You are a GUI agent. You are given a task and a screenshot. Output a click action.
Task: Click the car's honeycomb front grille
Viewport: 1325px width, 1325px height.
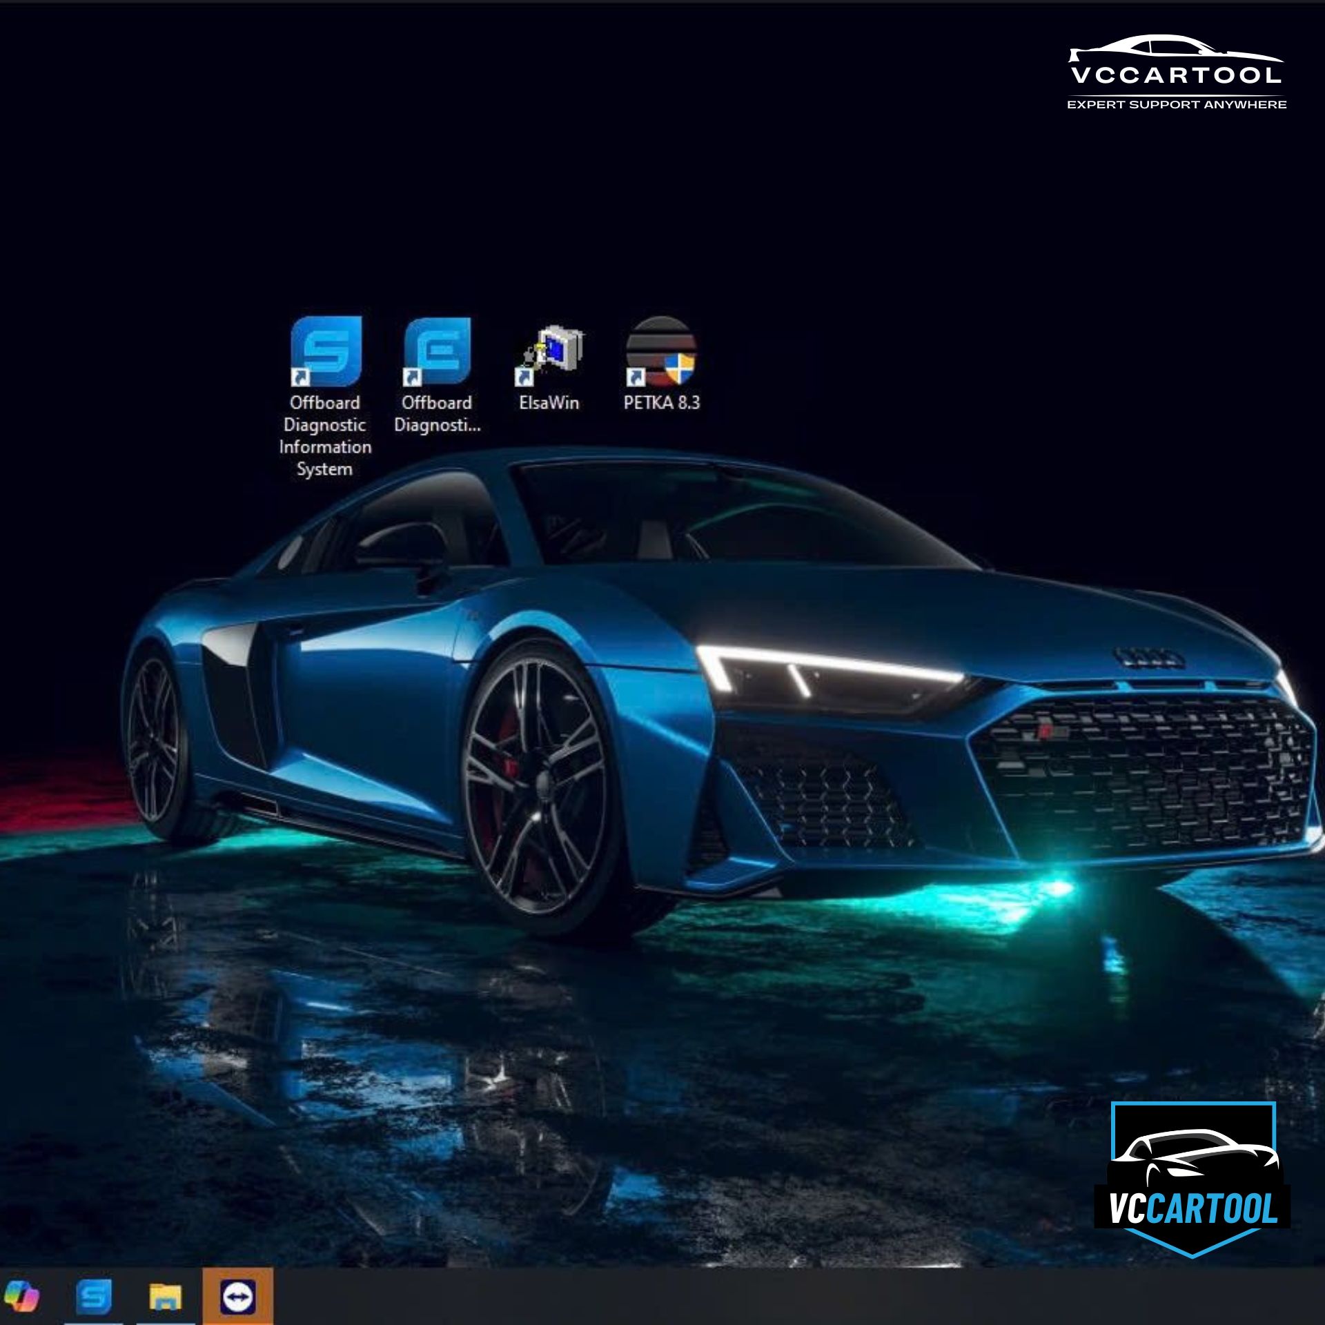[1146, 773]
